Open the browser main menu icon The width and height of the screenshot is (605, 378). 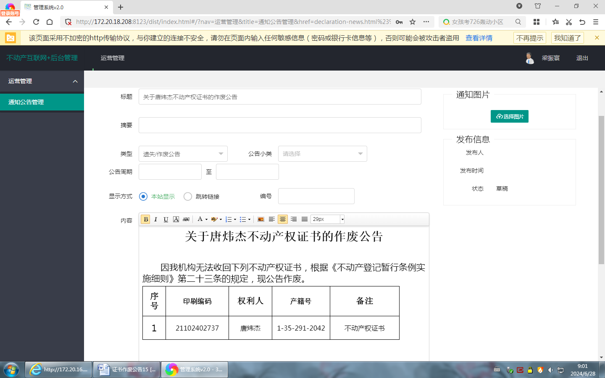(x=596, y=22)
